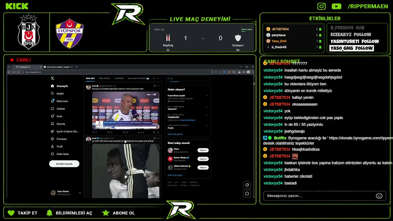Image resolution: width=393 pixels, height=221 pixels.
Task: Launch Grok from the X sidebar
Action: coord(57,116)
